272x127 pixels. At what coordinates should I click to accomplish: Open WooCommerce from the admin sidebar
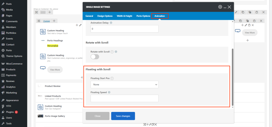(14, 64)
